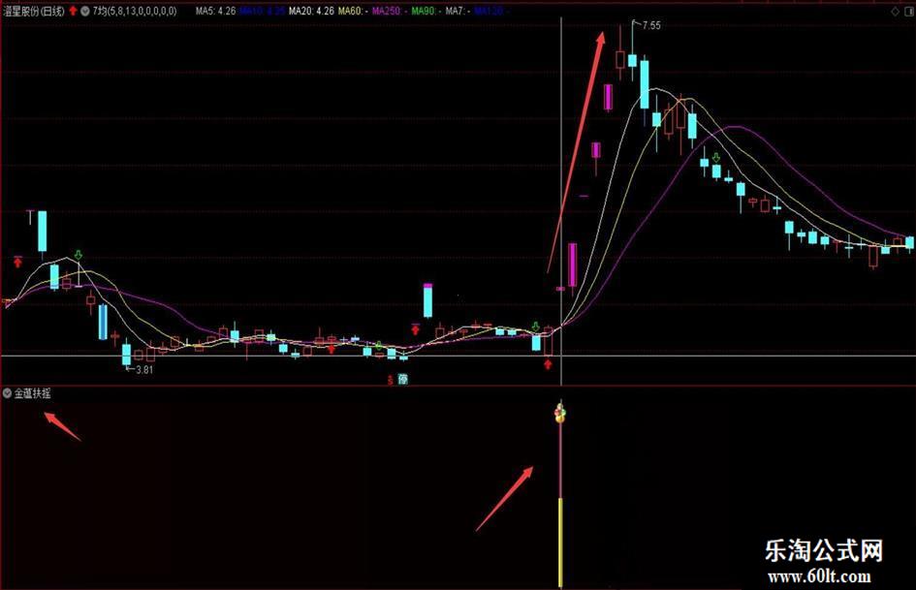Open the 金蓮扶摇 indicator dropdown circle
The height and width of the screenshot is (590, 916).
click(x=7, y=393)
